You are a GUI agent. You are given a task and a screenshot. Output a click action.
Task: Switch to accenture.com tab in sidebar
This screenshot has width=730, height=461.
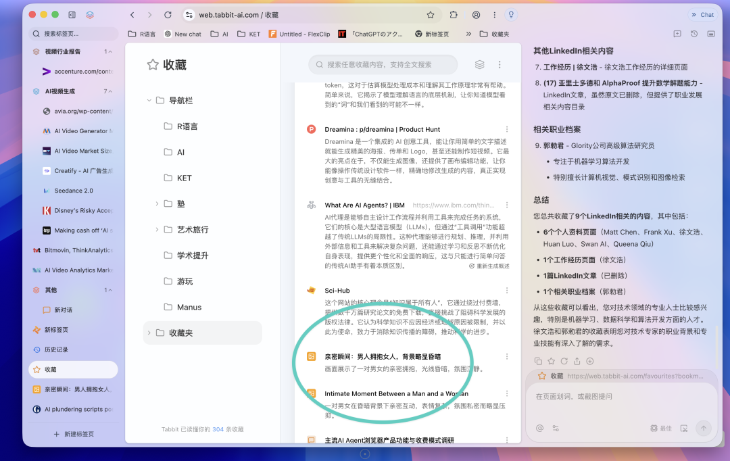coord(77,71)
